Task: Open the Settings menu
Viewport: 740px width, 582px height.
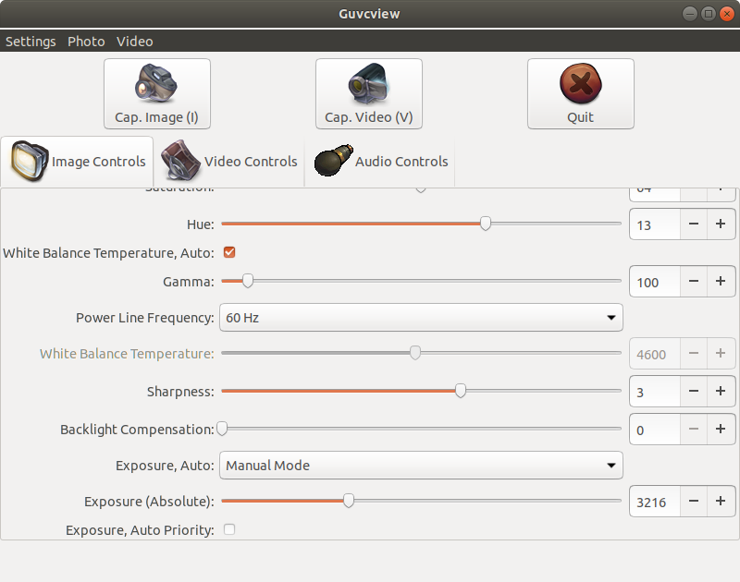Action: click(x=31, y=42)
